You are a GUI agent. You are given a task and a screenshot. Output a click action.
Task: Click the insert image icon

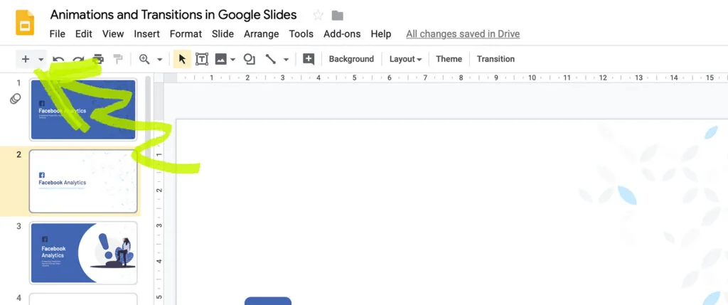click(221, 59)
